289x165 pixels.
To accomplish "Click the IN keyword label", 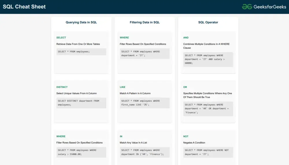I will point(121,136).
